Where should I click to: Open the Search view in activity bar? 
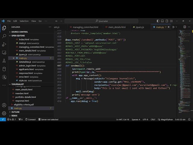coord(4,36)
